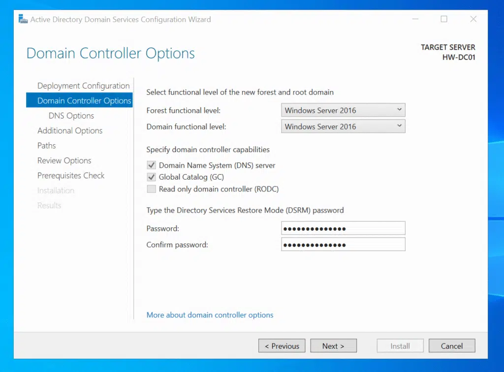Open the Forest functional level dropdown
This screenshot has height=372, width=504.
click(x=343, y=110)
